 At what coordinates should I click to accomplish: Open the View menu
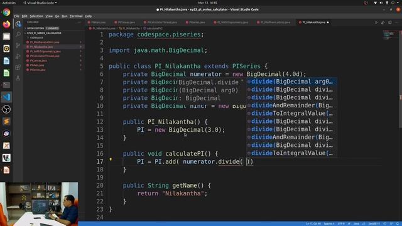click(49, 16)
